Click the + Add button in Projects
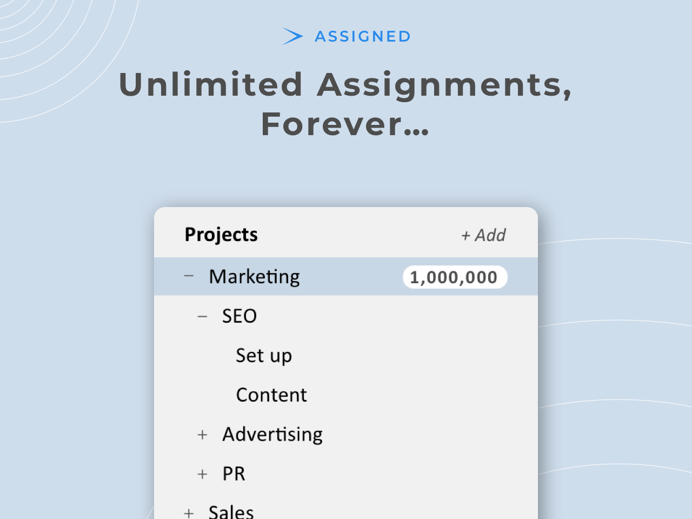Screen dimensions: 692x519 (x=483, y=235)
